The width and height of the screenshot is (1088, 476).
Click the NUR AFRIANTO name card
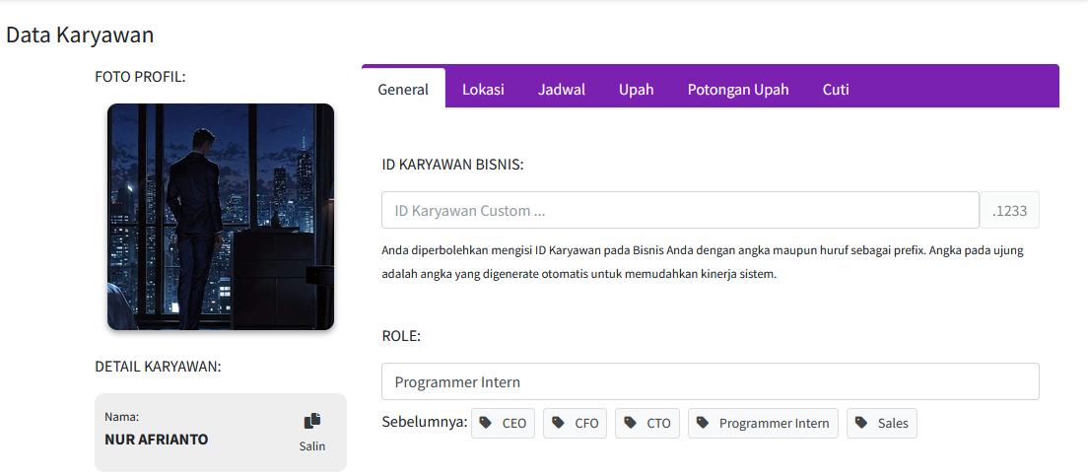tap(220, 433)
